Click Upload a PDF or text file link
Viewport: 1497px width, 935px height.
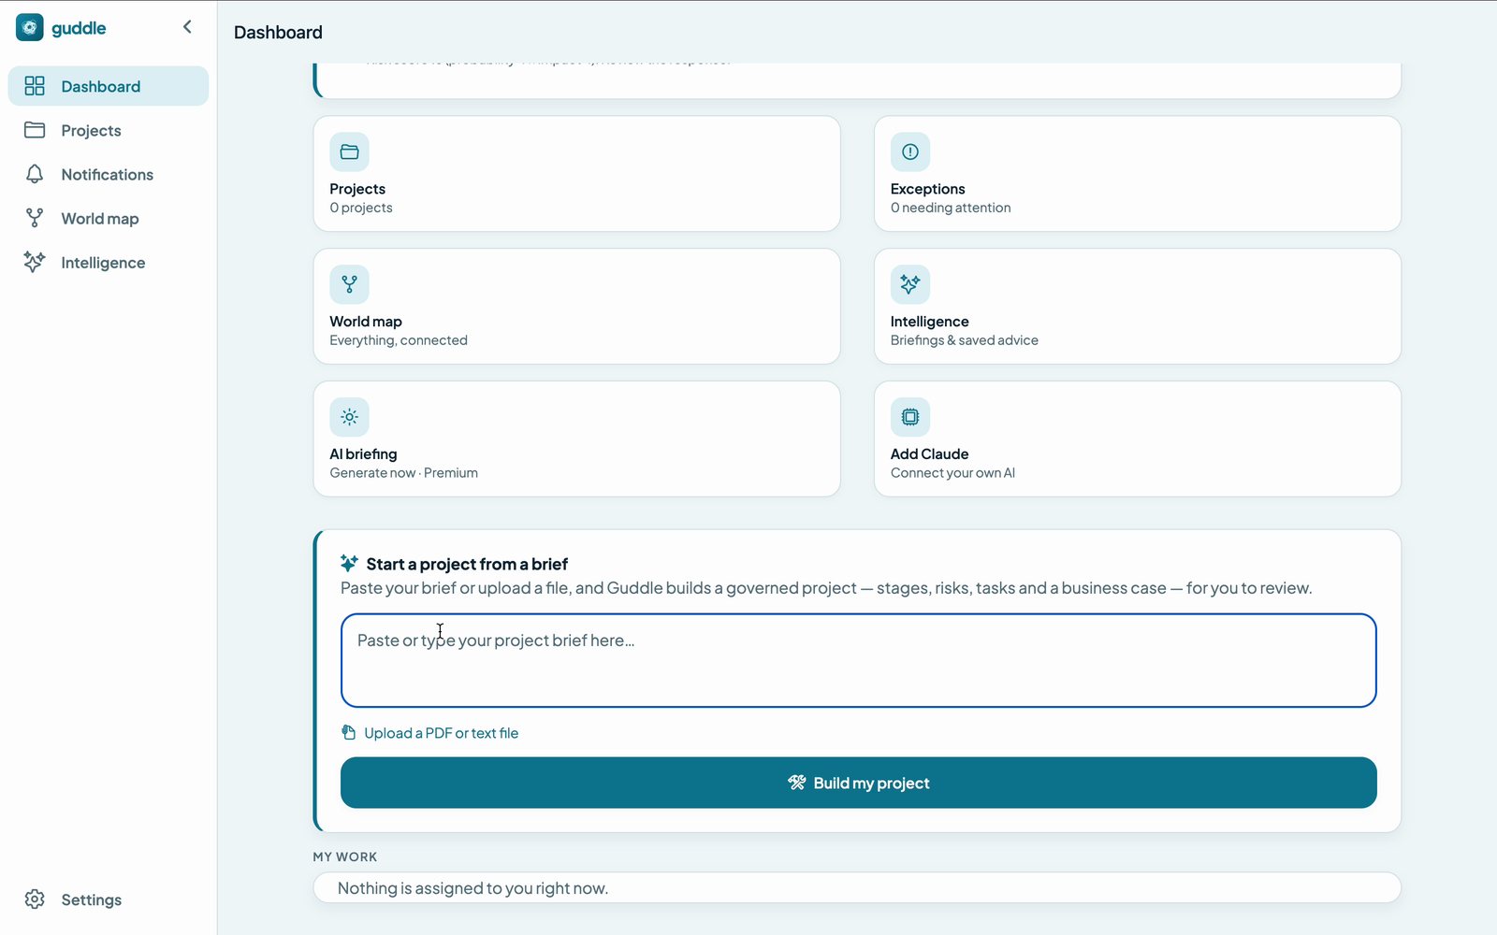(441, 733)
